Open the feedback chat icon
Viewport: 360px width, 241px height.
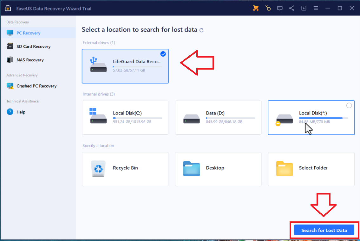pos(280,8)
